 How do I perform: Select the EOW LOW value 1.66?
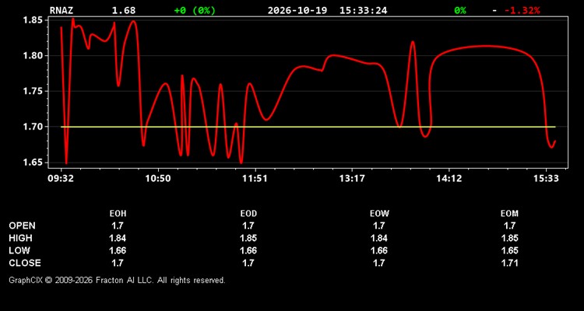(379, 250)
